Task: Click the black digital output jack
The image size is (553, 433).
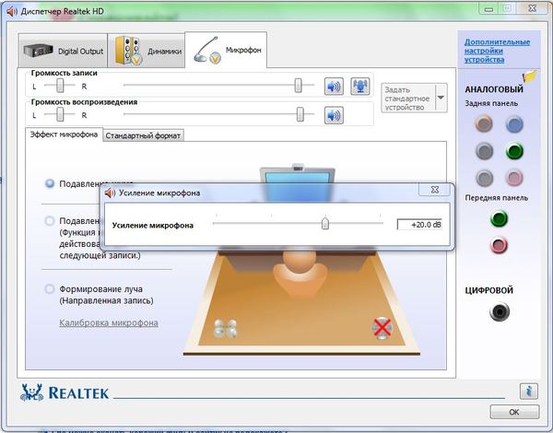Action: point(500,311)
